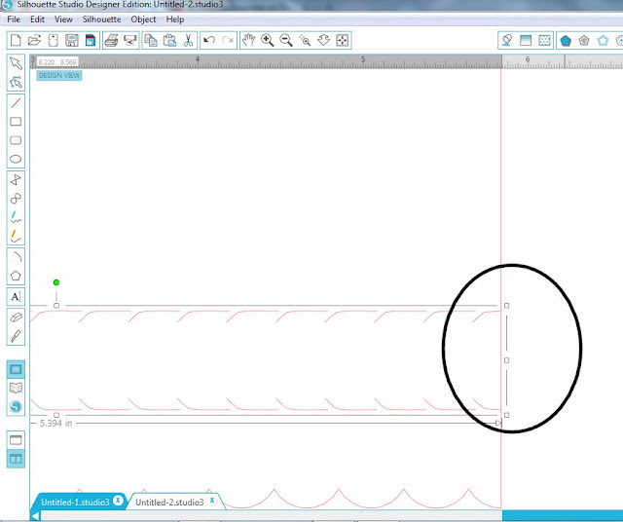Click the Save to Library icon

[x=91, y=40]
